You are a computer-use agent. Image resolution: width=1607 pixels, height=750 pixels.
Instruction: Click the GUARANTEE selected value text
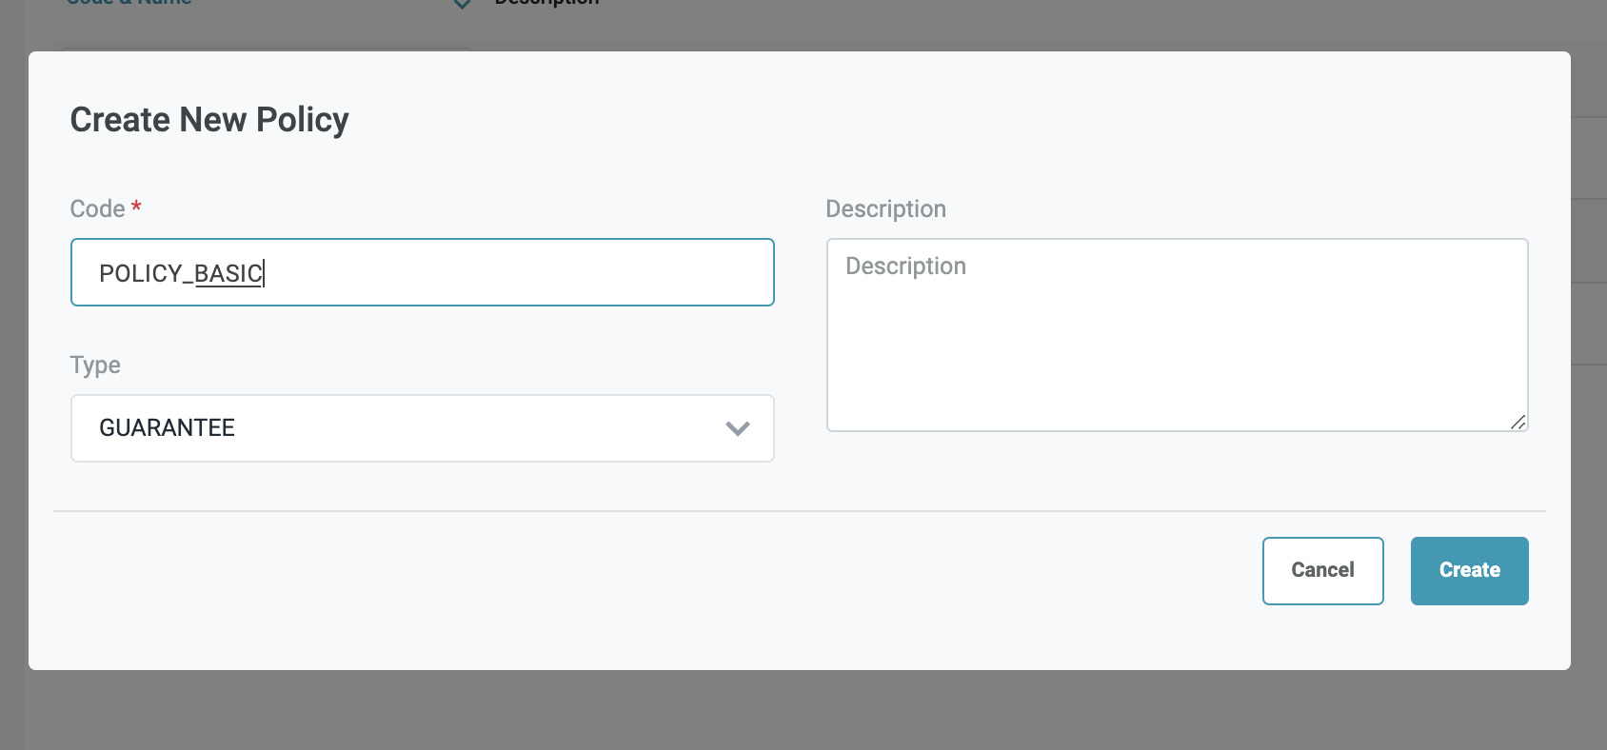(x=167, y=428)
